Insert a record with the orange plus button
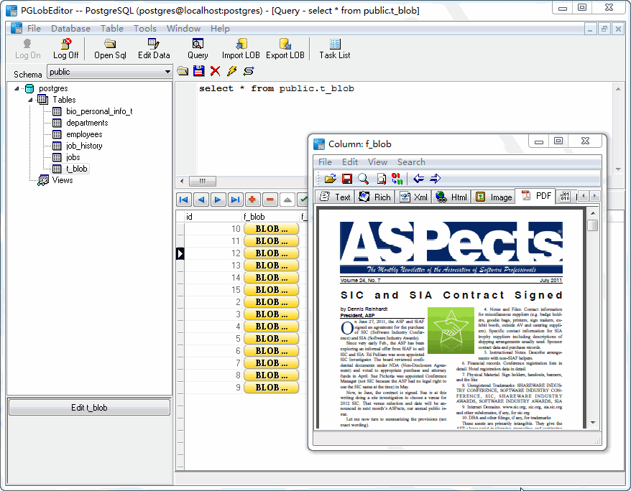This screenshot has width=631, height=491. point(252,200)
